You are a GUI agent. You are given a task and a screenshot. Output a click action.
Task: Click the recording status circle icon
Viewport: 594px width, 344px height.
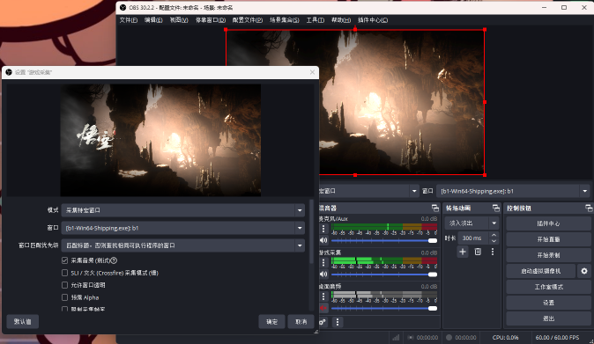coord(449,338)
